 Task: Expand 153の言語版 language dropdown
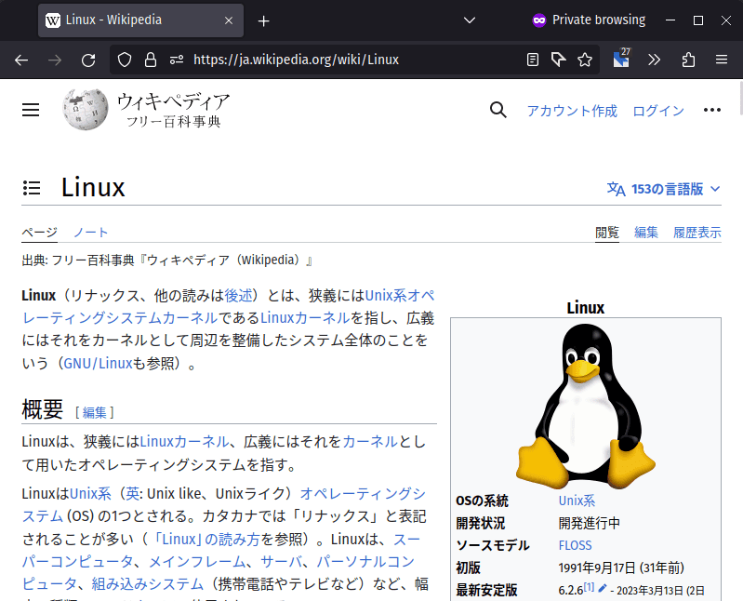[663, 189]
